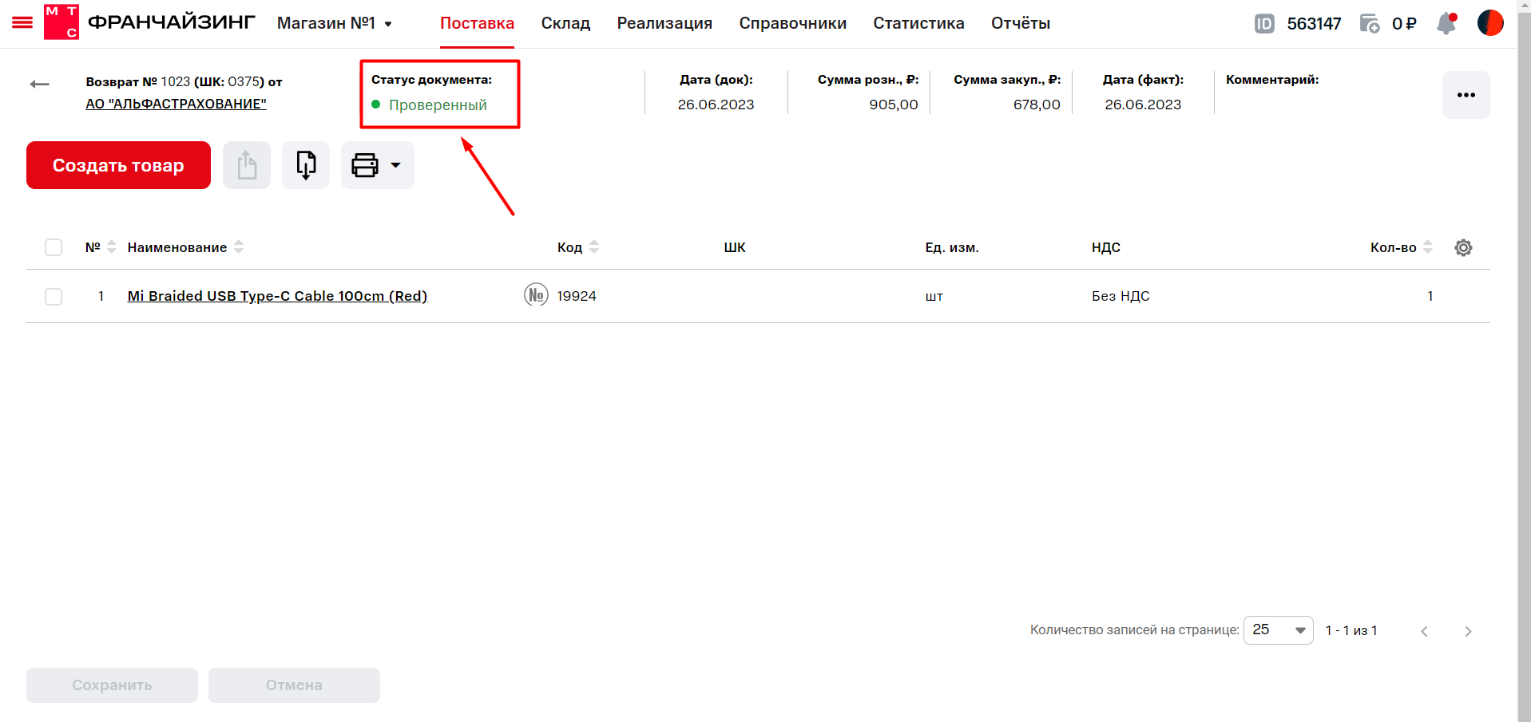Click the шт unit cell
Viewport: 1531px width, 722px height.
(x=934, y=297)
